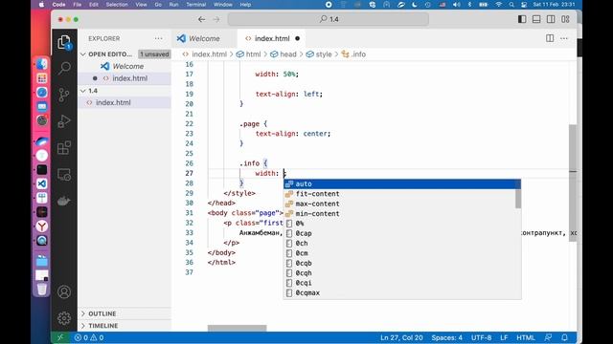Go back using the navigation arrow
Screen dimensions: 613x344
click(201, 19)
